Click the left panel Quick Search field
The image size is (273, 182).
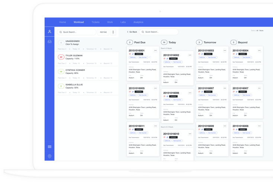click(x=76, y=32)
